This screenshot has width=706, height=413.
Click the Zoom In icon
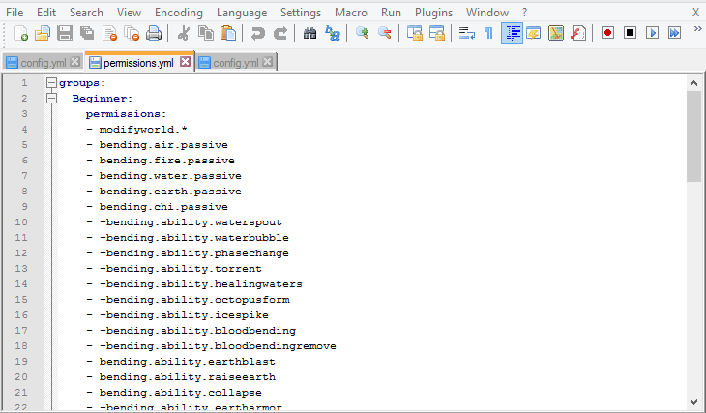coord(362,33)
